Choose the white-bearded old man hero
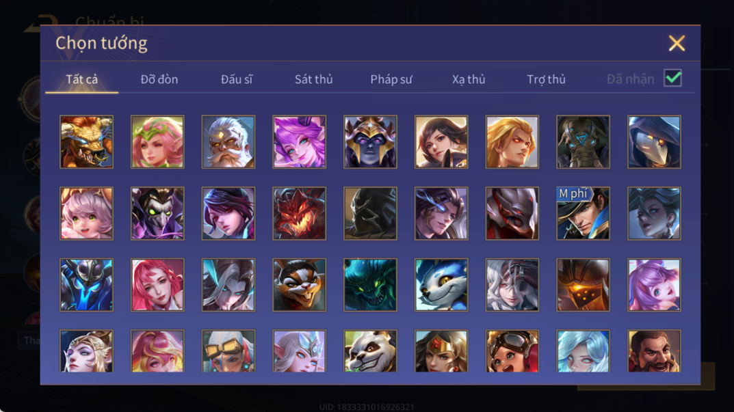Image resolution: width=734 pixels, height=412 pixels. pyautogui.click(x=228, y=142)
